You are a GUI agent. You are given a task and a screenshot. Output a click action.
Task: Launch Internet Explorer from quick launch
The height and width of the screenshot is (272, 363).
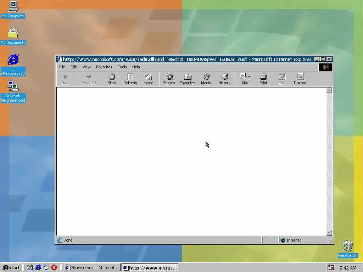click(x=38, y=268)
